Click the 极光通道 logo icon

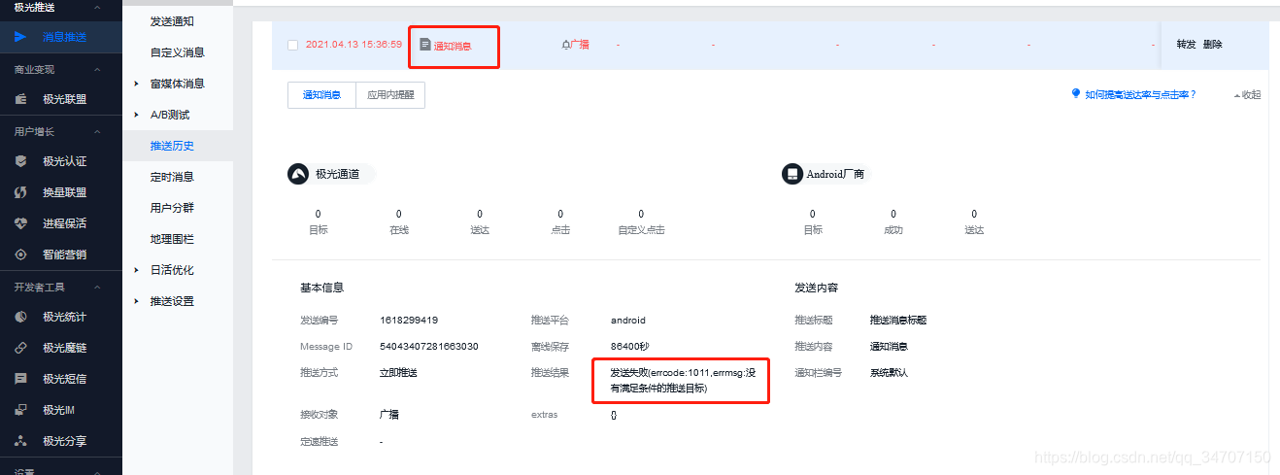pos(297,174)
